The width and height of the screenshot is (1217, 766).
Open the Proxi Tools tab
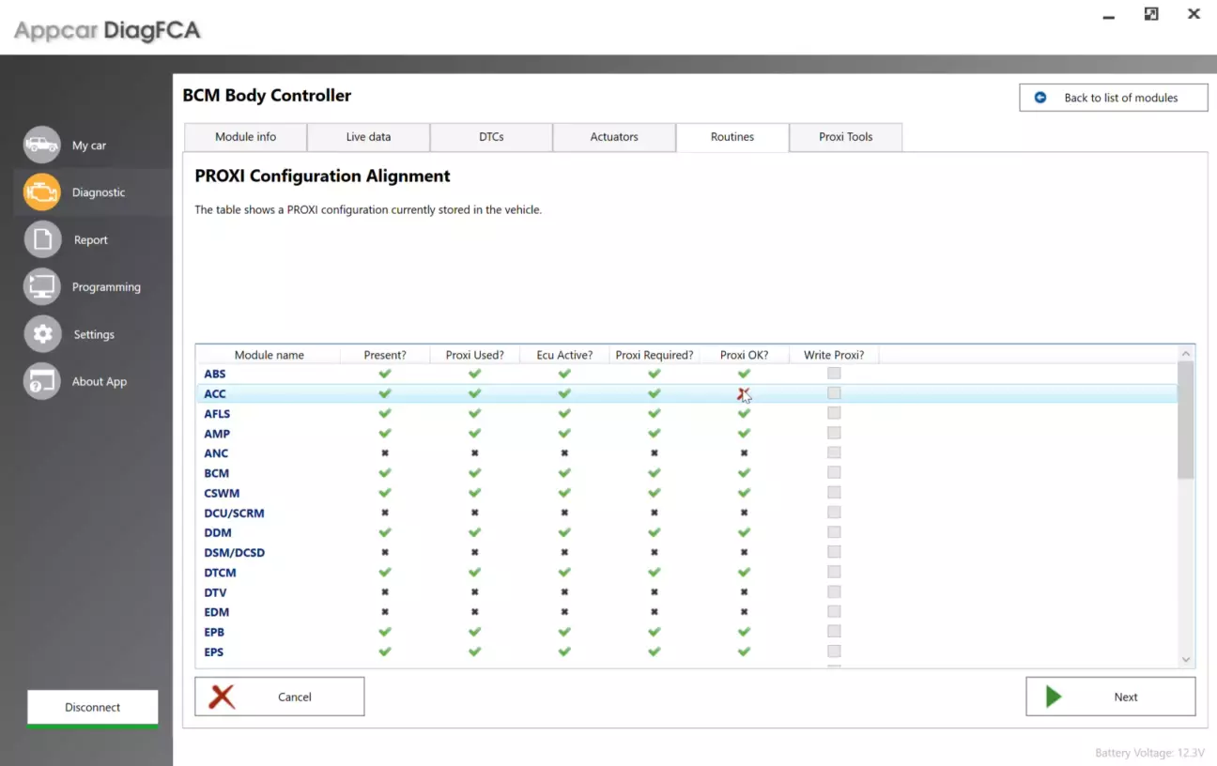point(845,137)
